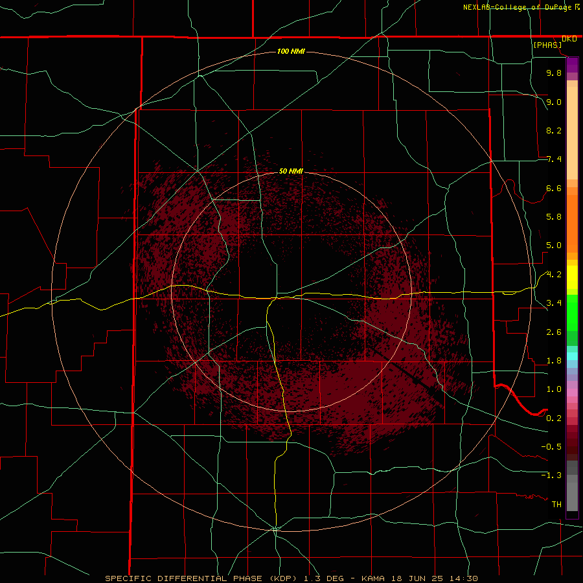Pick the yellow segment of the color bar
583x583 pixels.
572,277
